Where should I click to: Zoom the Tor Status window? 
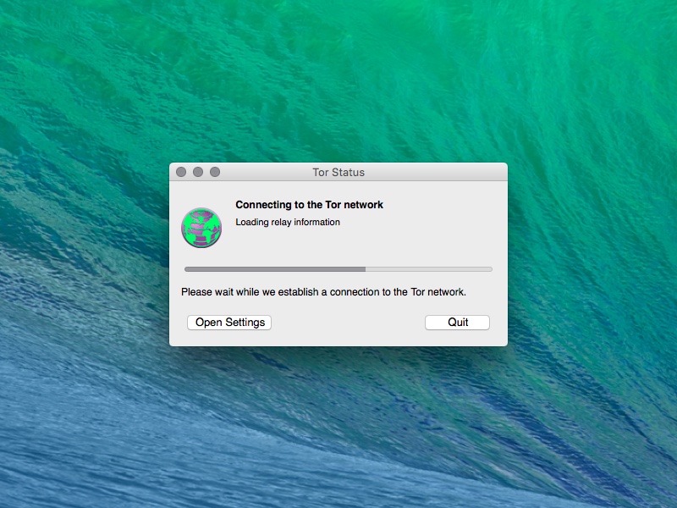point(215,172)
